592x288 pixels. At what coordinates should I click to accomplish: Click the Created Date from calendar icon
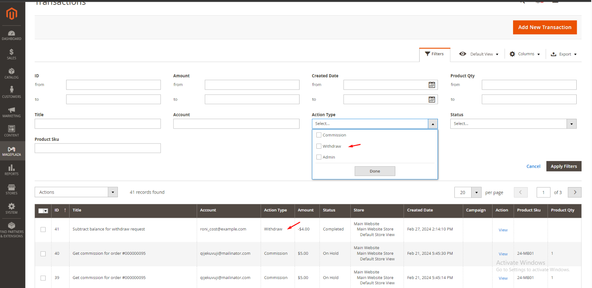pyautogui.click(x=432, y=85)
